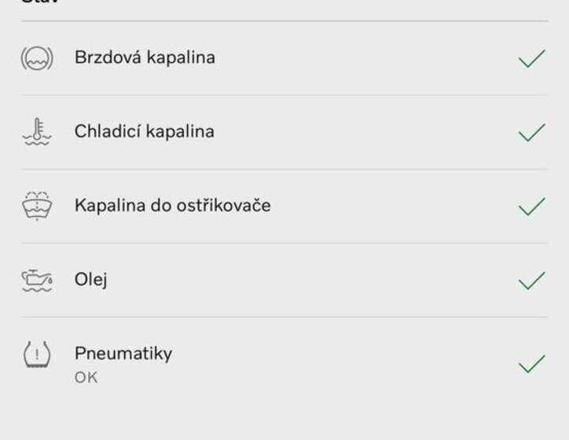Tap the oil can icon
This screenshot has height=440, width=569.
coord(37,280)
